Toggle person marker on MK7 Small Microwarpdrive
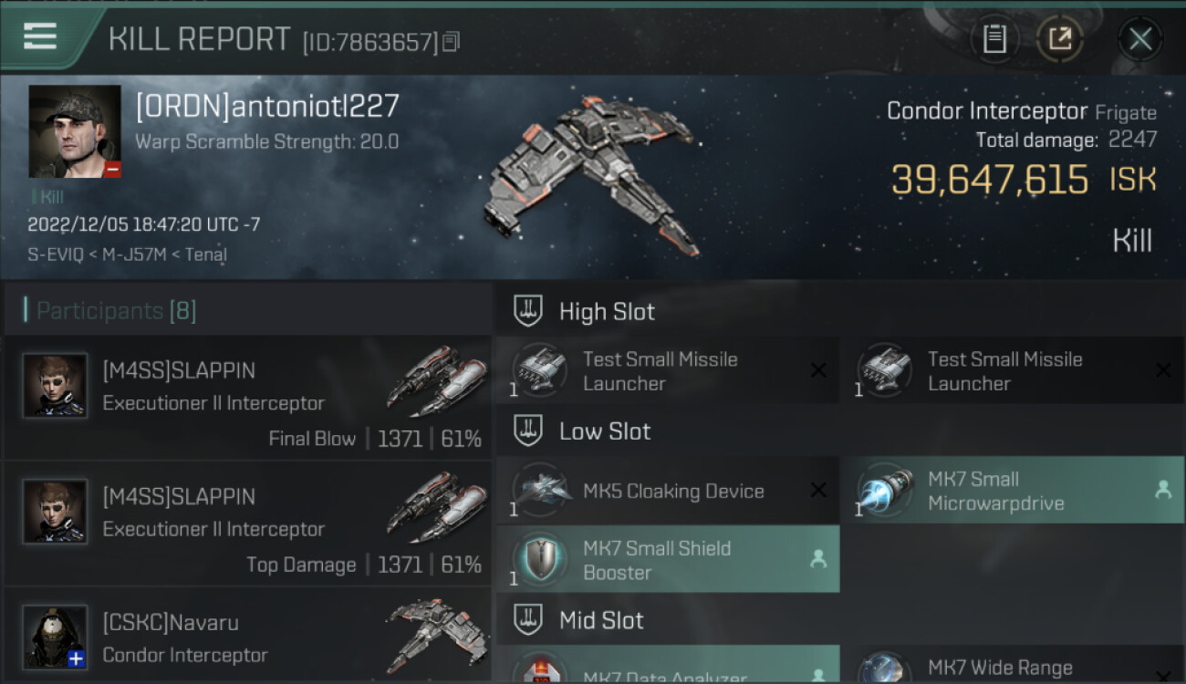1186x684 pixels. (1163, 490)
